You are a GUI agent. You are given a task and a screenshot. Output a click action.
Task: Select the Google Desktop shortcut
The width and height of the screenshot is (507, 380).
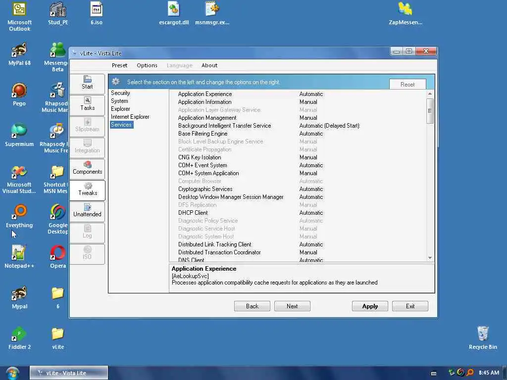coord(58,220)
